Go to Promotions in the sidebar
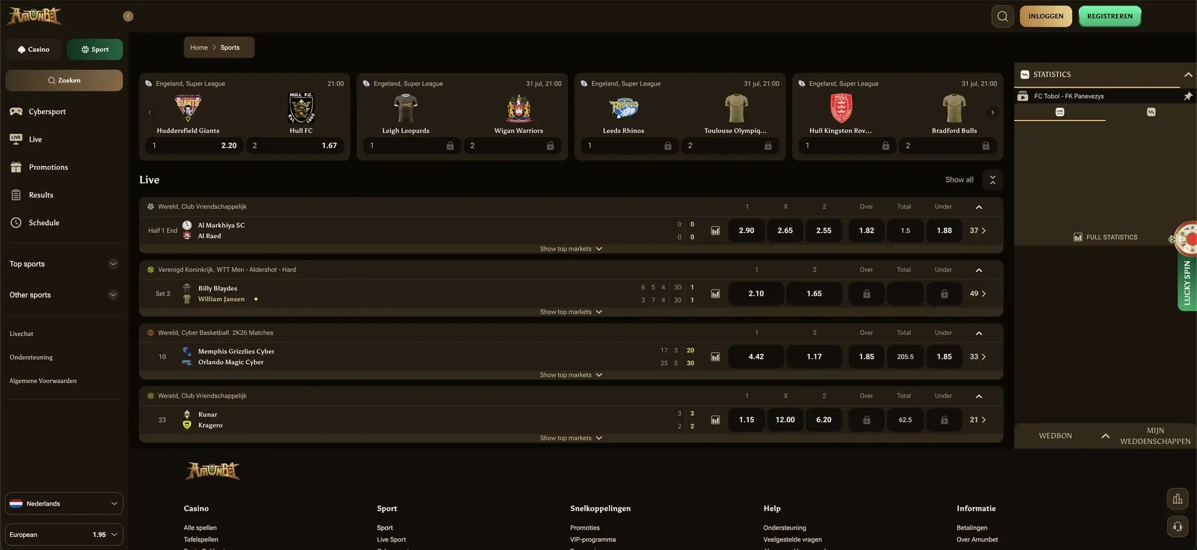Viewport: 1197px width, 550px height. (x=48, y=167)
